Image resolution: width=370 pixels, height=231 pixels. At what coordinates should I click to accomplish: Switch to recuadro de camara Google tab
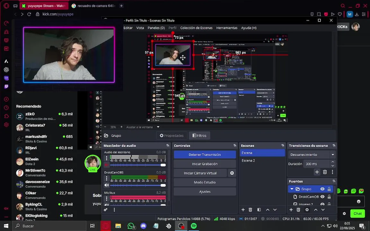(93, 6)
